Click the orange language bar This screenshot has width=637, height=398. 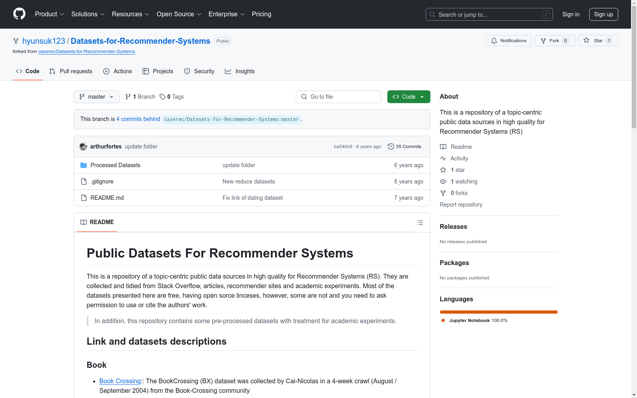499,312
